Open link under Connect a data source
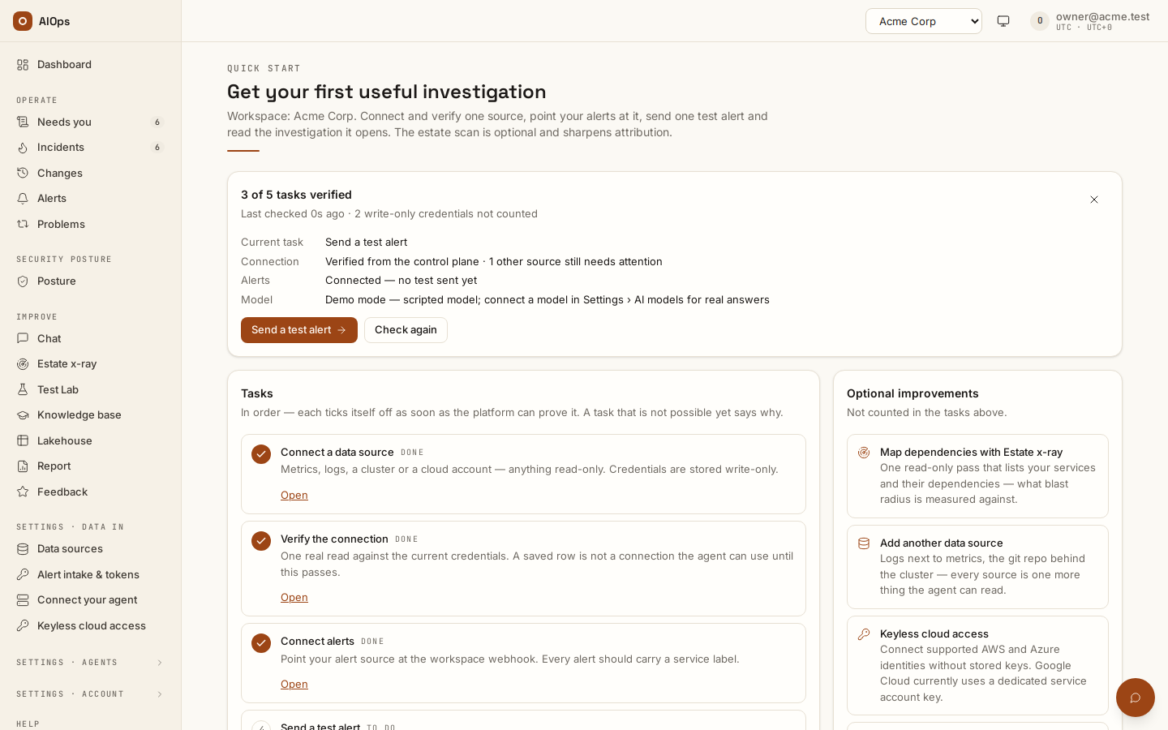The image size is (1168, 730). [x=294, y=495]
